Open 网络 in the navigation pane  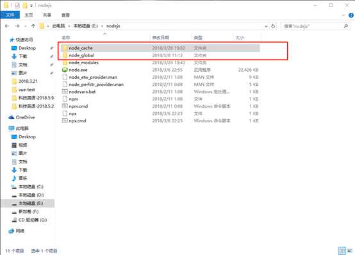(x=20, y=231)
